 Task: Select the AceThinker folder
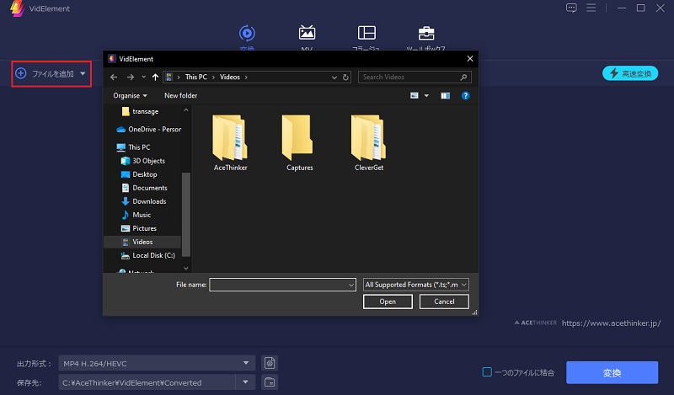230,143
